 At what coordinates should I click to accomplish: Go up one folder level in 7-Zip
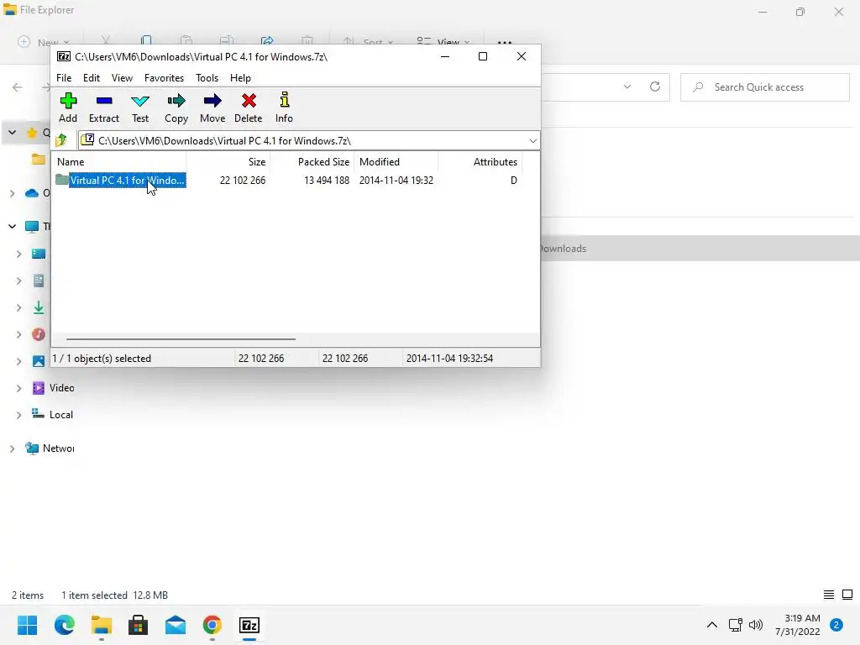(x=61, y=140)
